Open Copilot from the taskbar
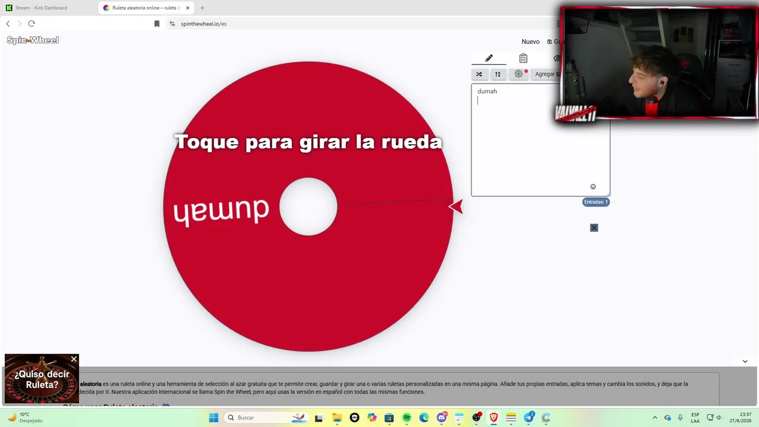This screenshot has height=427, width=759. pyautogui.click(x=372, y=418)
